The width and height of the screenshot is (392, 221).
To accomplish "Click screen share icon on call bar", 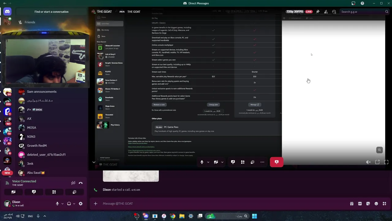I will tap(233, 162).
